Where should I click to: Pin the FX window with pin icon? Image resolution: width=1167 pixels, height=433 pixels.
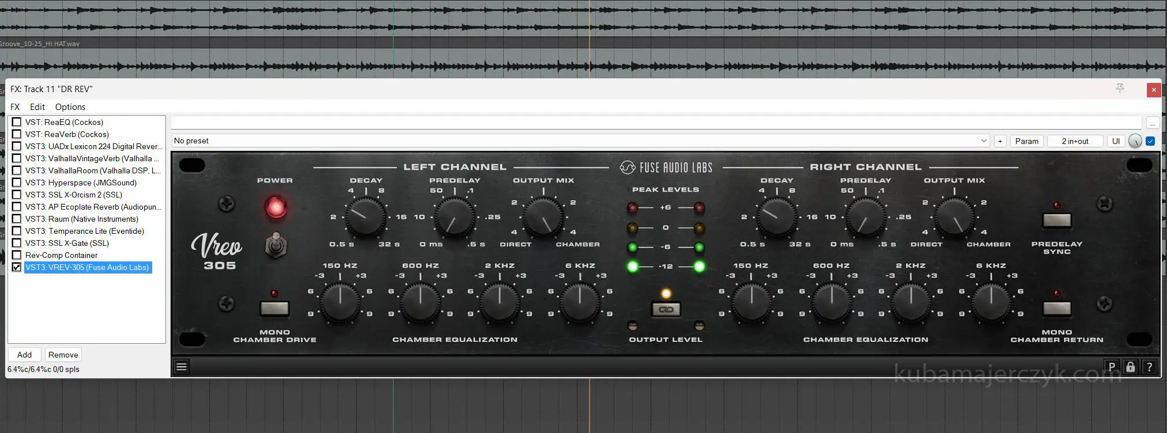click(x=1120, y=88)
